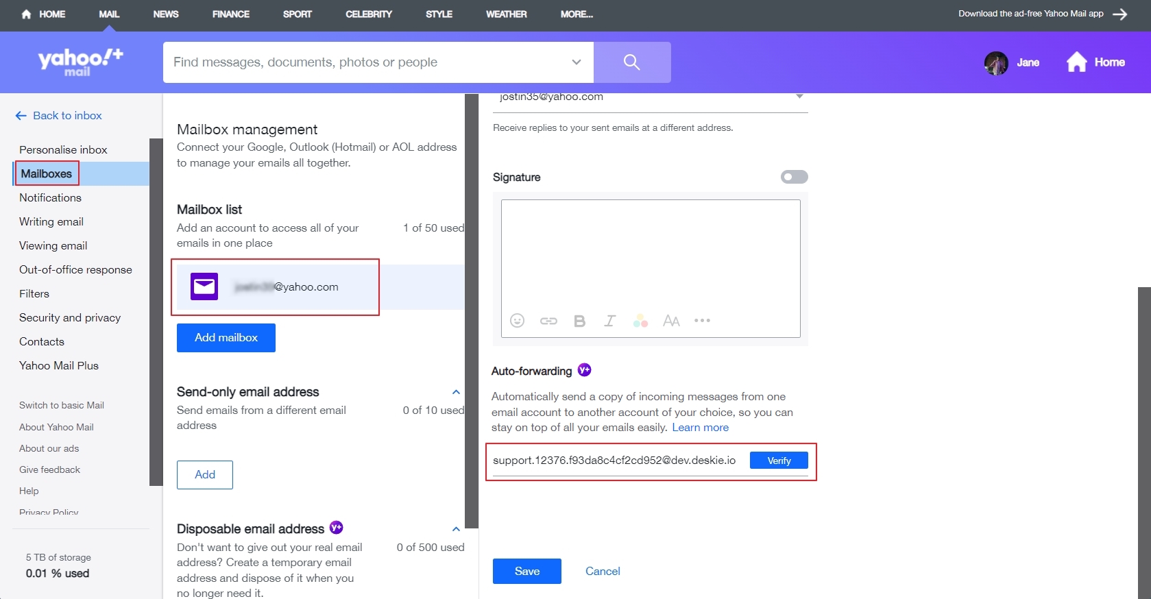Open STYLE in the top navigation
This screenshot has height=599, width=1151.
pos(439,14)
